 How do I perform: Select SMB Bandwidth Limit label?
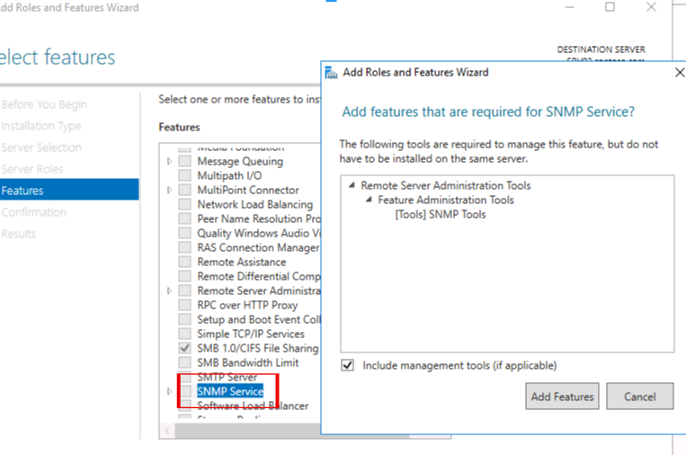pyautogui.click(x=247, y=362)
